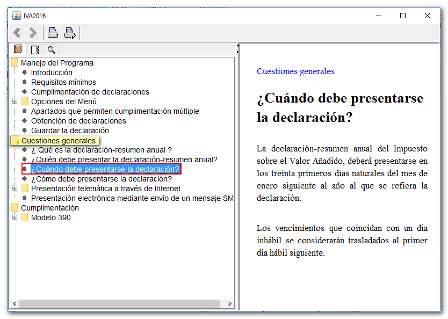Open Page Setup from the toolbar
Screen dimensions: 448x319
click(x=69, y=33)
